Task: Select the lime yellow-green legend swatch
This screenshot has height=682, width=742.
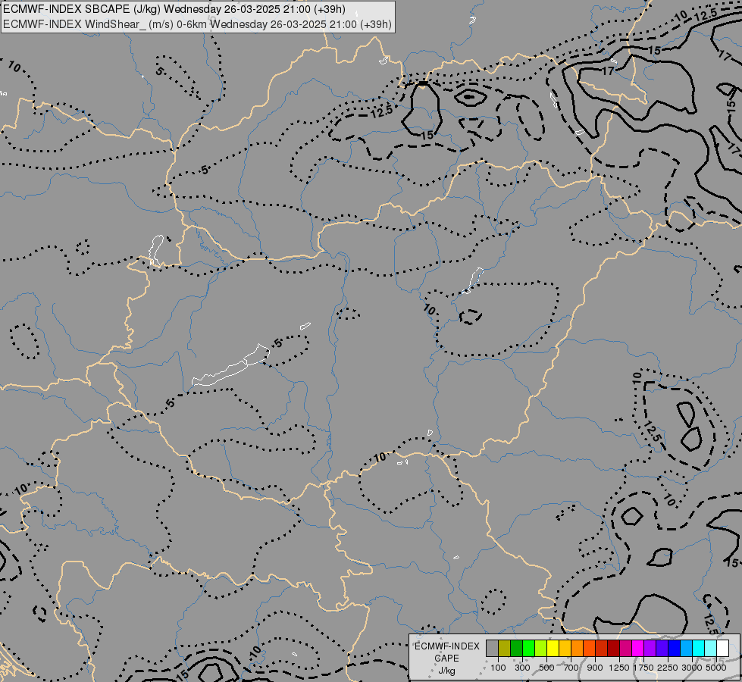Action: tap(541, 649)
